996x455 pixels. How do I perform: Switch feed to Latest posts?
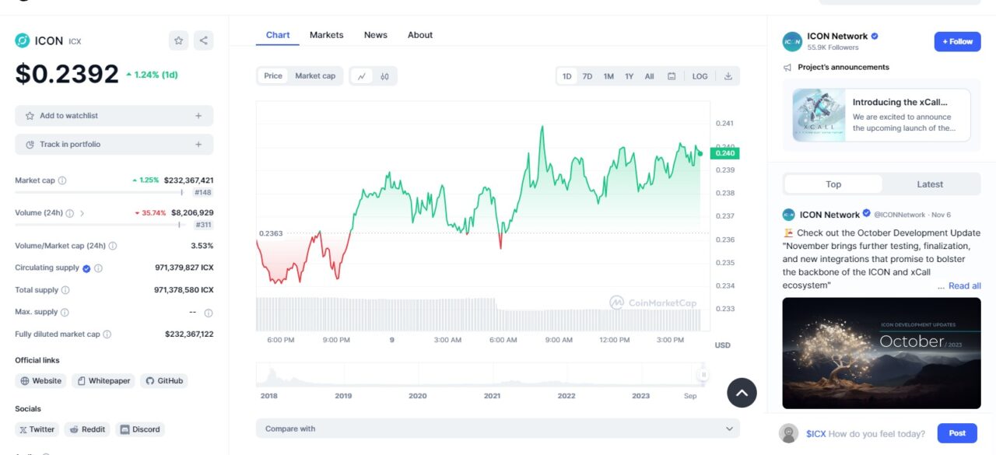pos(930,184)
